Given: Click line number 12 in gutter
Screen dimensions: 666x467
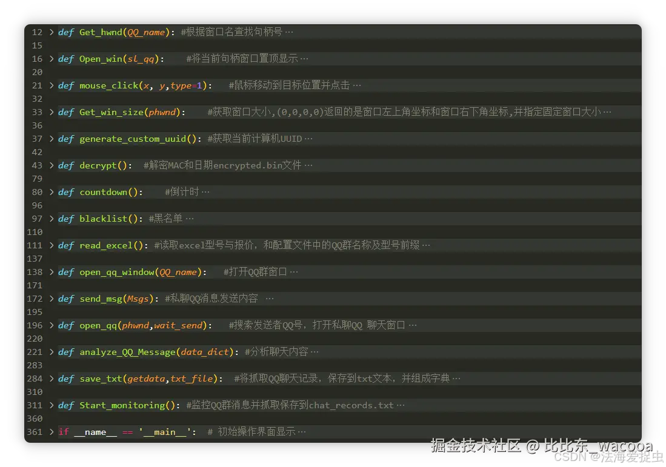Looking at the screenshot, I should [38, 32].
